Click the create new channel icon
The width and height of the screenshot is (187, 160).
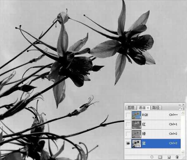[x=169, y=157]
